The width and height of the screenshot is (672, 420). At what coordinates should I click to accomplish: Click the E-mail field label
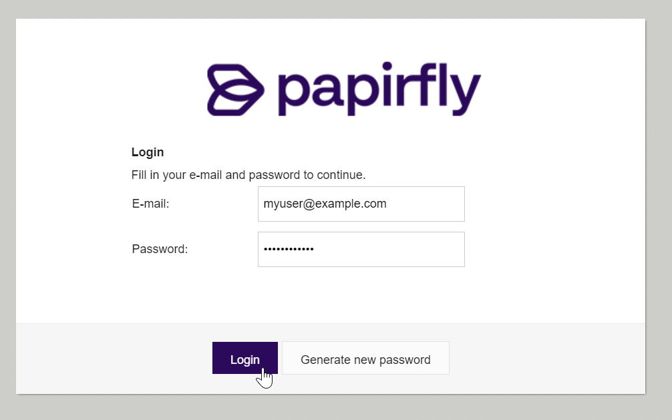pos(150,204)
